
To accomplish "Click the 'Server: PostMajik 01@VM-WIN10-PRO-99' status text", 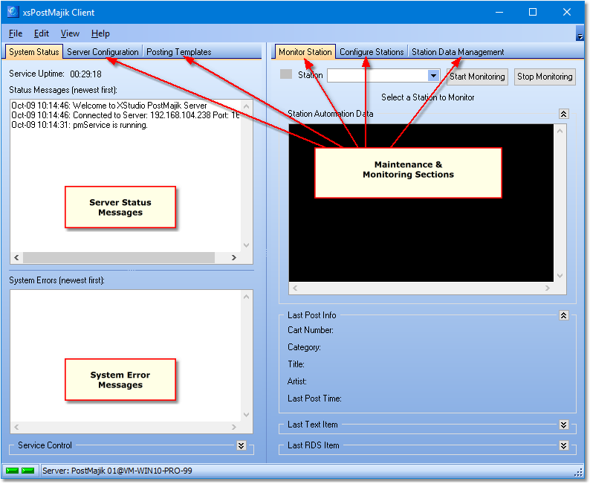I will [117, 471].
